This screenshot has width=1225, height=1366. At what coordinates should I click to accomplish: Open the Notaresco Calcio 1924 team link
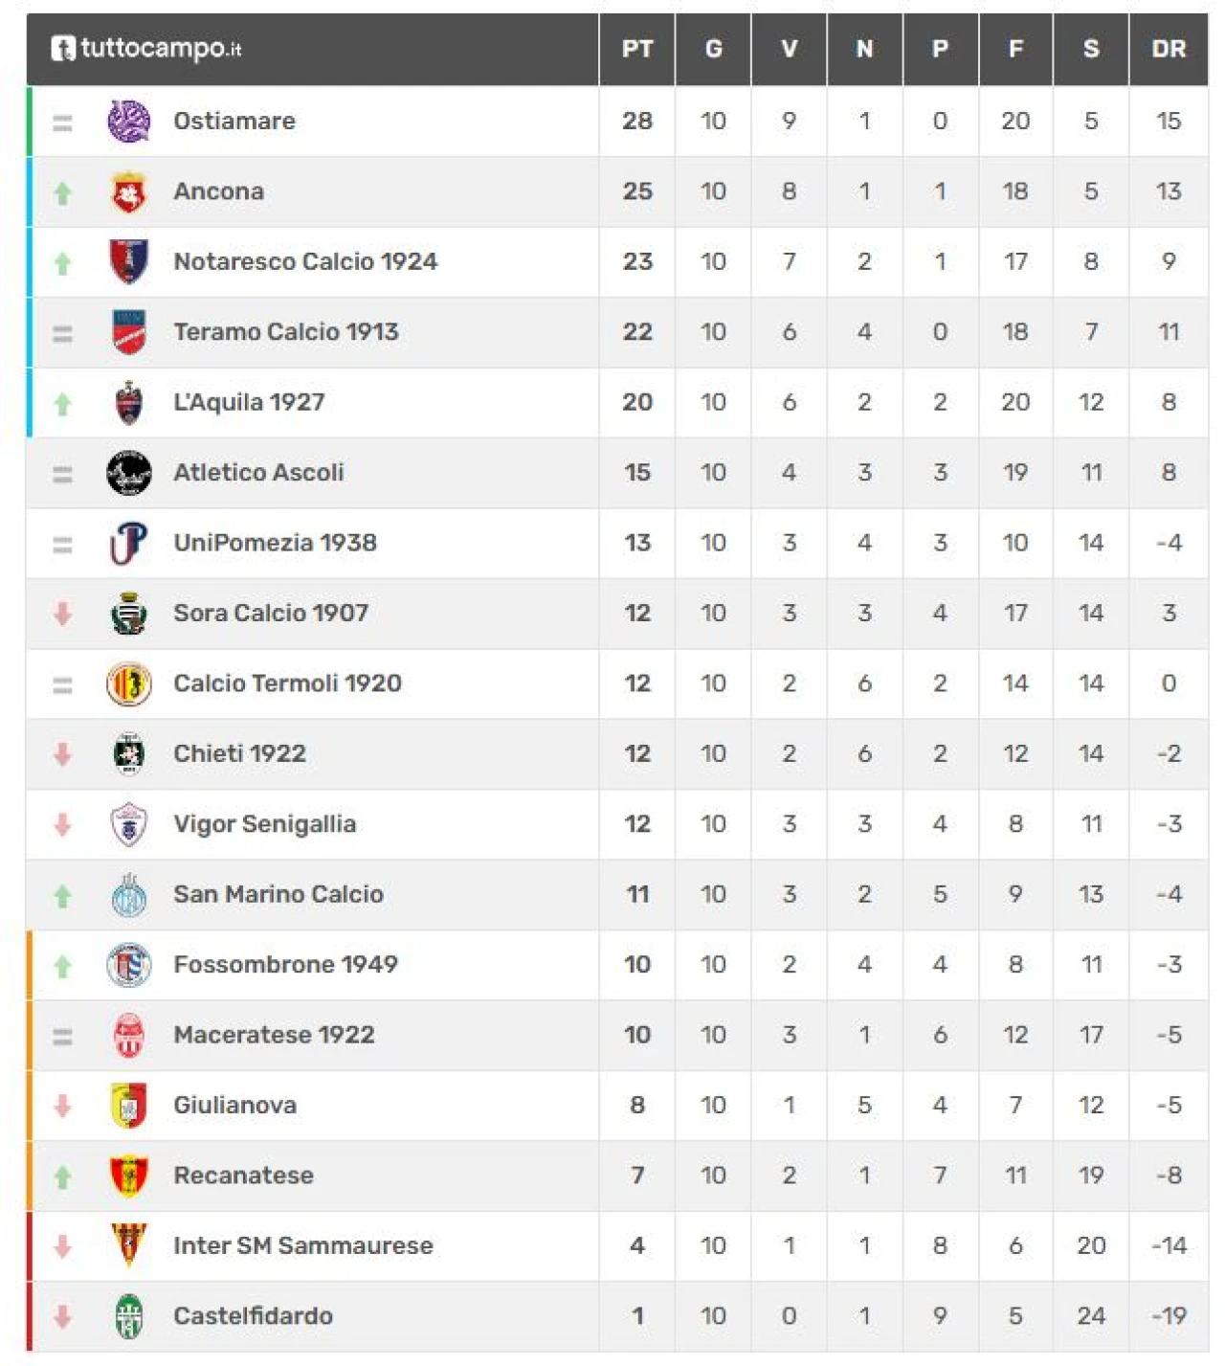305,261
